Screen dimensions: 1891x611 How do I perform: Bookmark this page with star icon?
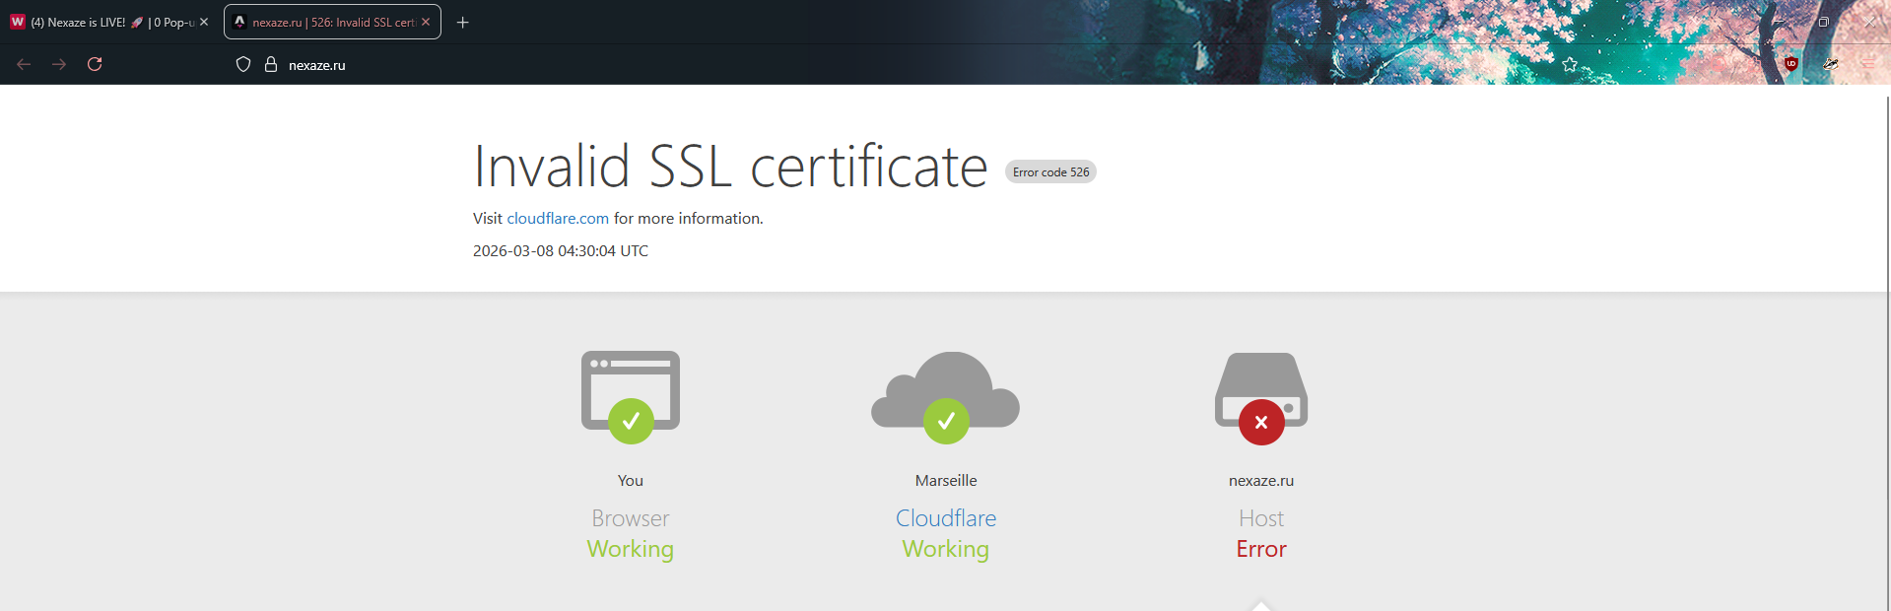pos(1570,64)
